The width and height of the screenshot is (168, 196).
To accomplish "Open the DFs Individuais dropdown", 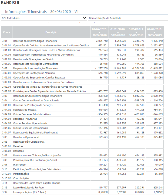I will click(x=44, y=18).
